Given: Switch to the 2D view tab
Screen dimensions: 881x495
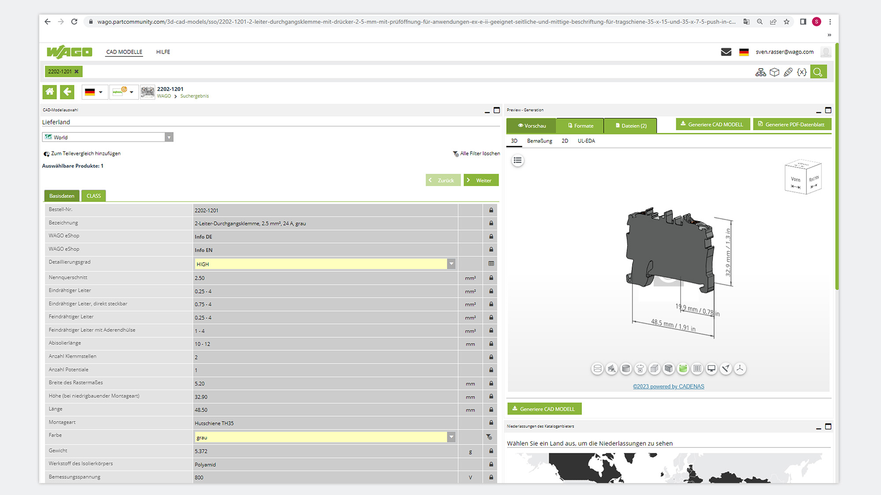Looking at the screenshot, I should 565,141.
